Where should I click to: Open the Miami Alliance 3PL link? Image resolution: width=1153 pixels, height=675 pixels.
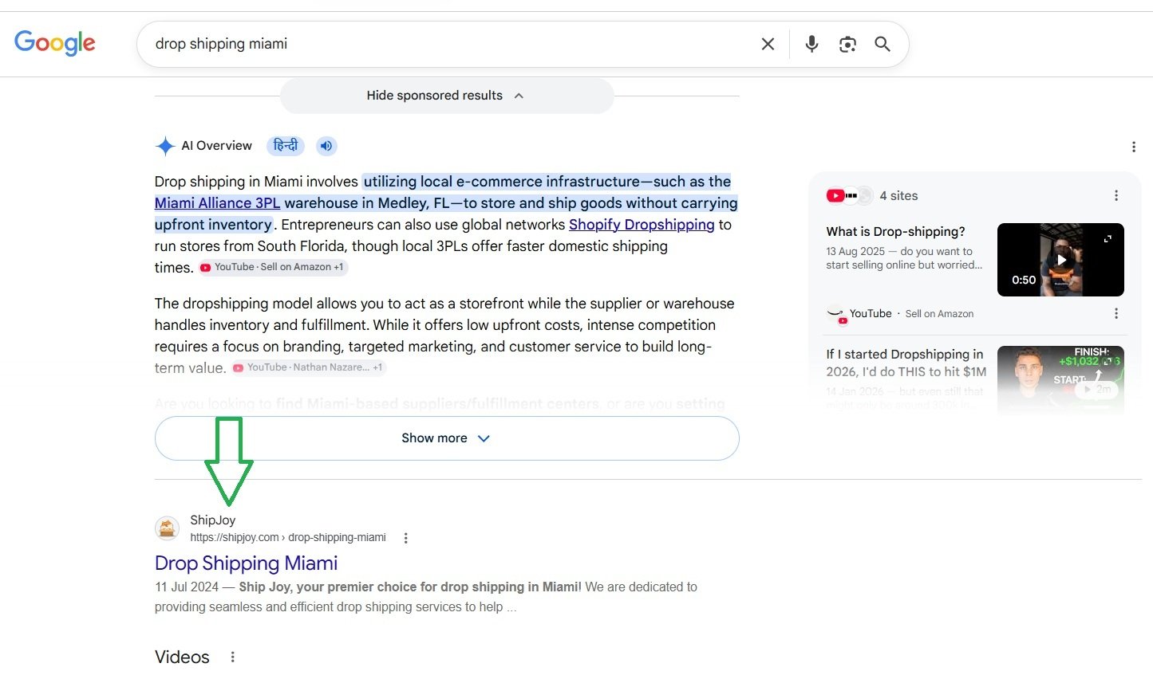tap(217, 203)
